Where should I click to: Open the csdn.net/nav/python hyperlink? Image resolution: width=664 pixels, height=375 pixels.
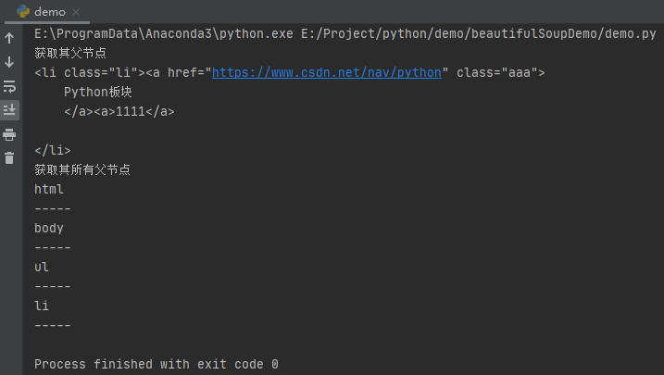coord(326,72)
